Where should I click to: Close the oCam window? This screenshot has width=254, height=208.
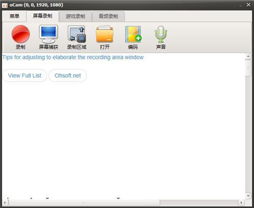tap(248, 5)
